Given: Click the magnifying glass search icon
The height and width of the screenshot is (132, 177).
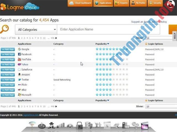Looking at the screenshot, I should pos(5,29).
